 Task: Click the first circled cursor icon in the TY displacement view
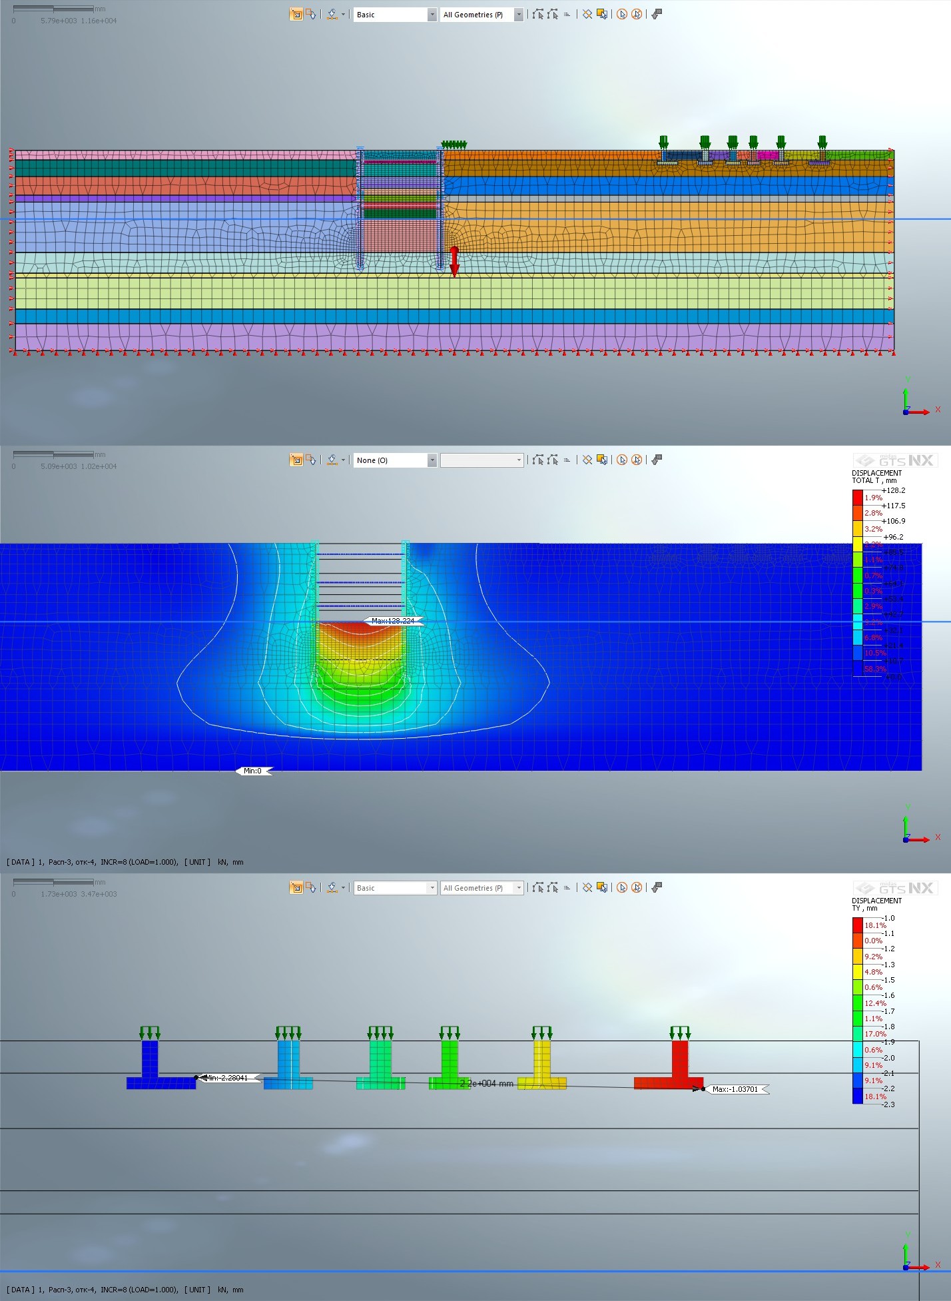622,887
